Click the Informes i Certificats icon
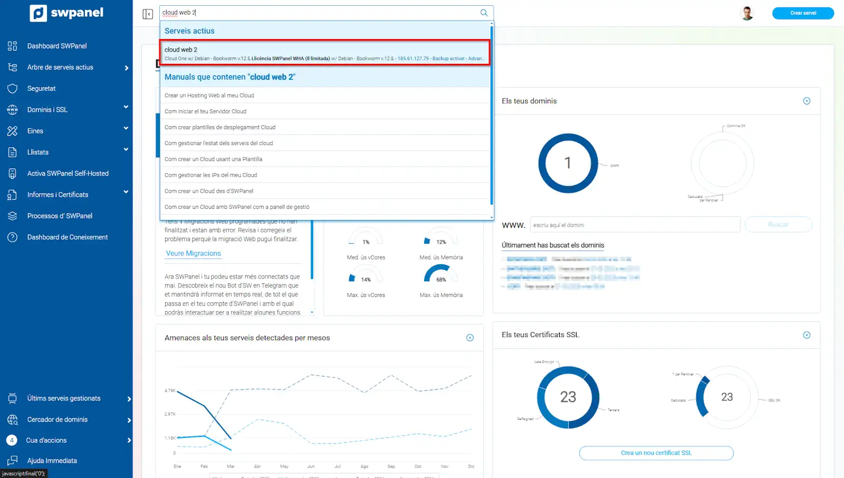 [13, 195]
